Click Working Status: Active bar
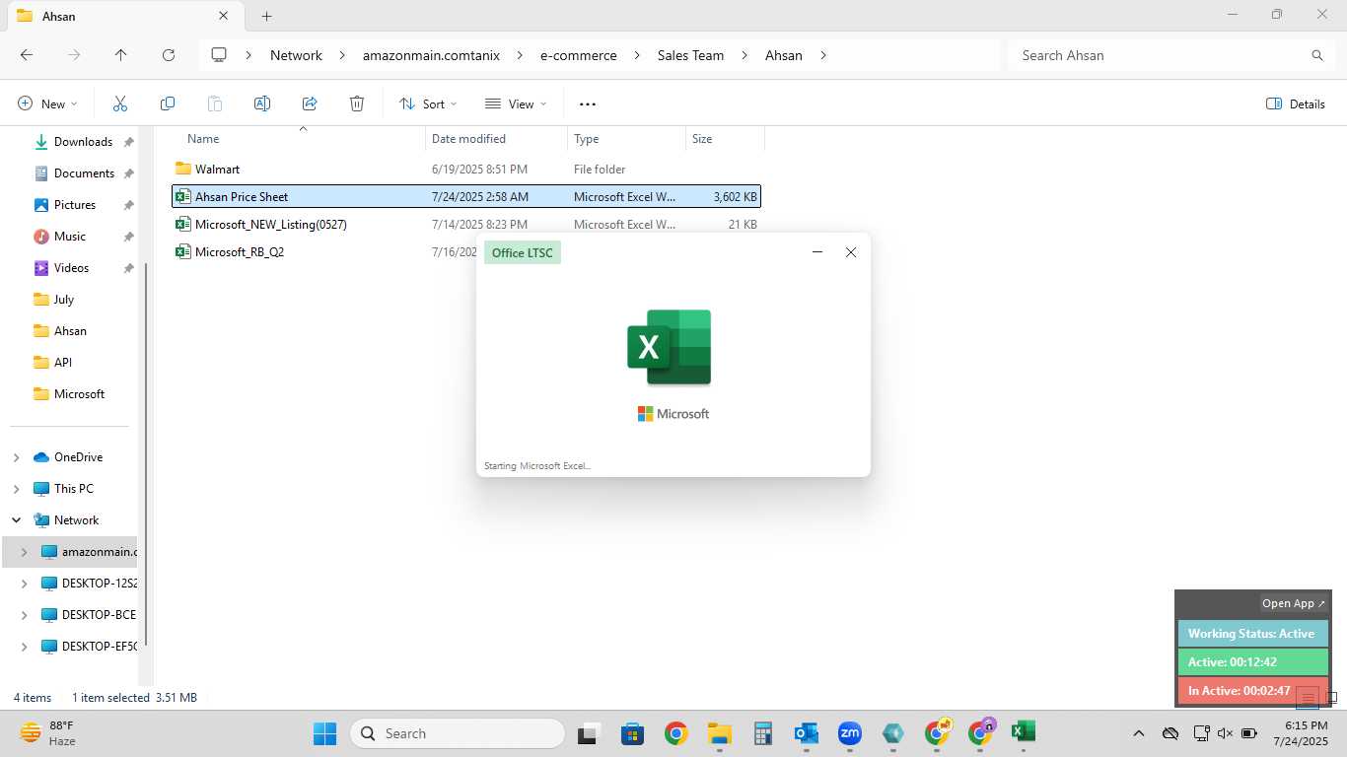This screenshot has width=1347, height=757. (1252, 634)
